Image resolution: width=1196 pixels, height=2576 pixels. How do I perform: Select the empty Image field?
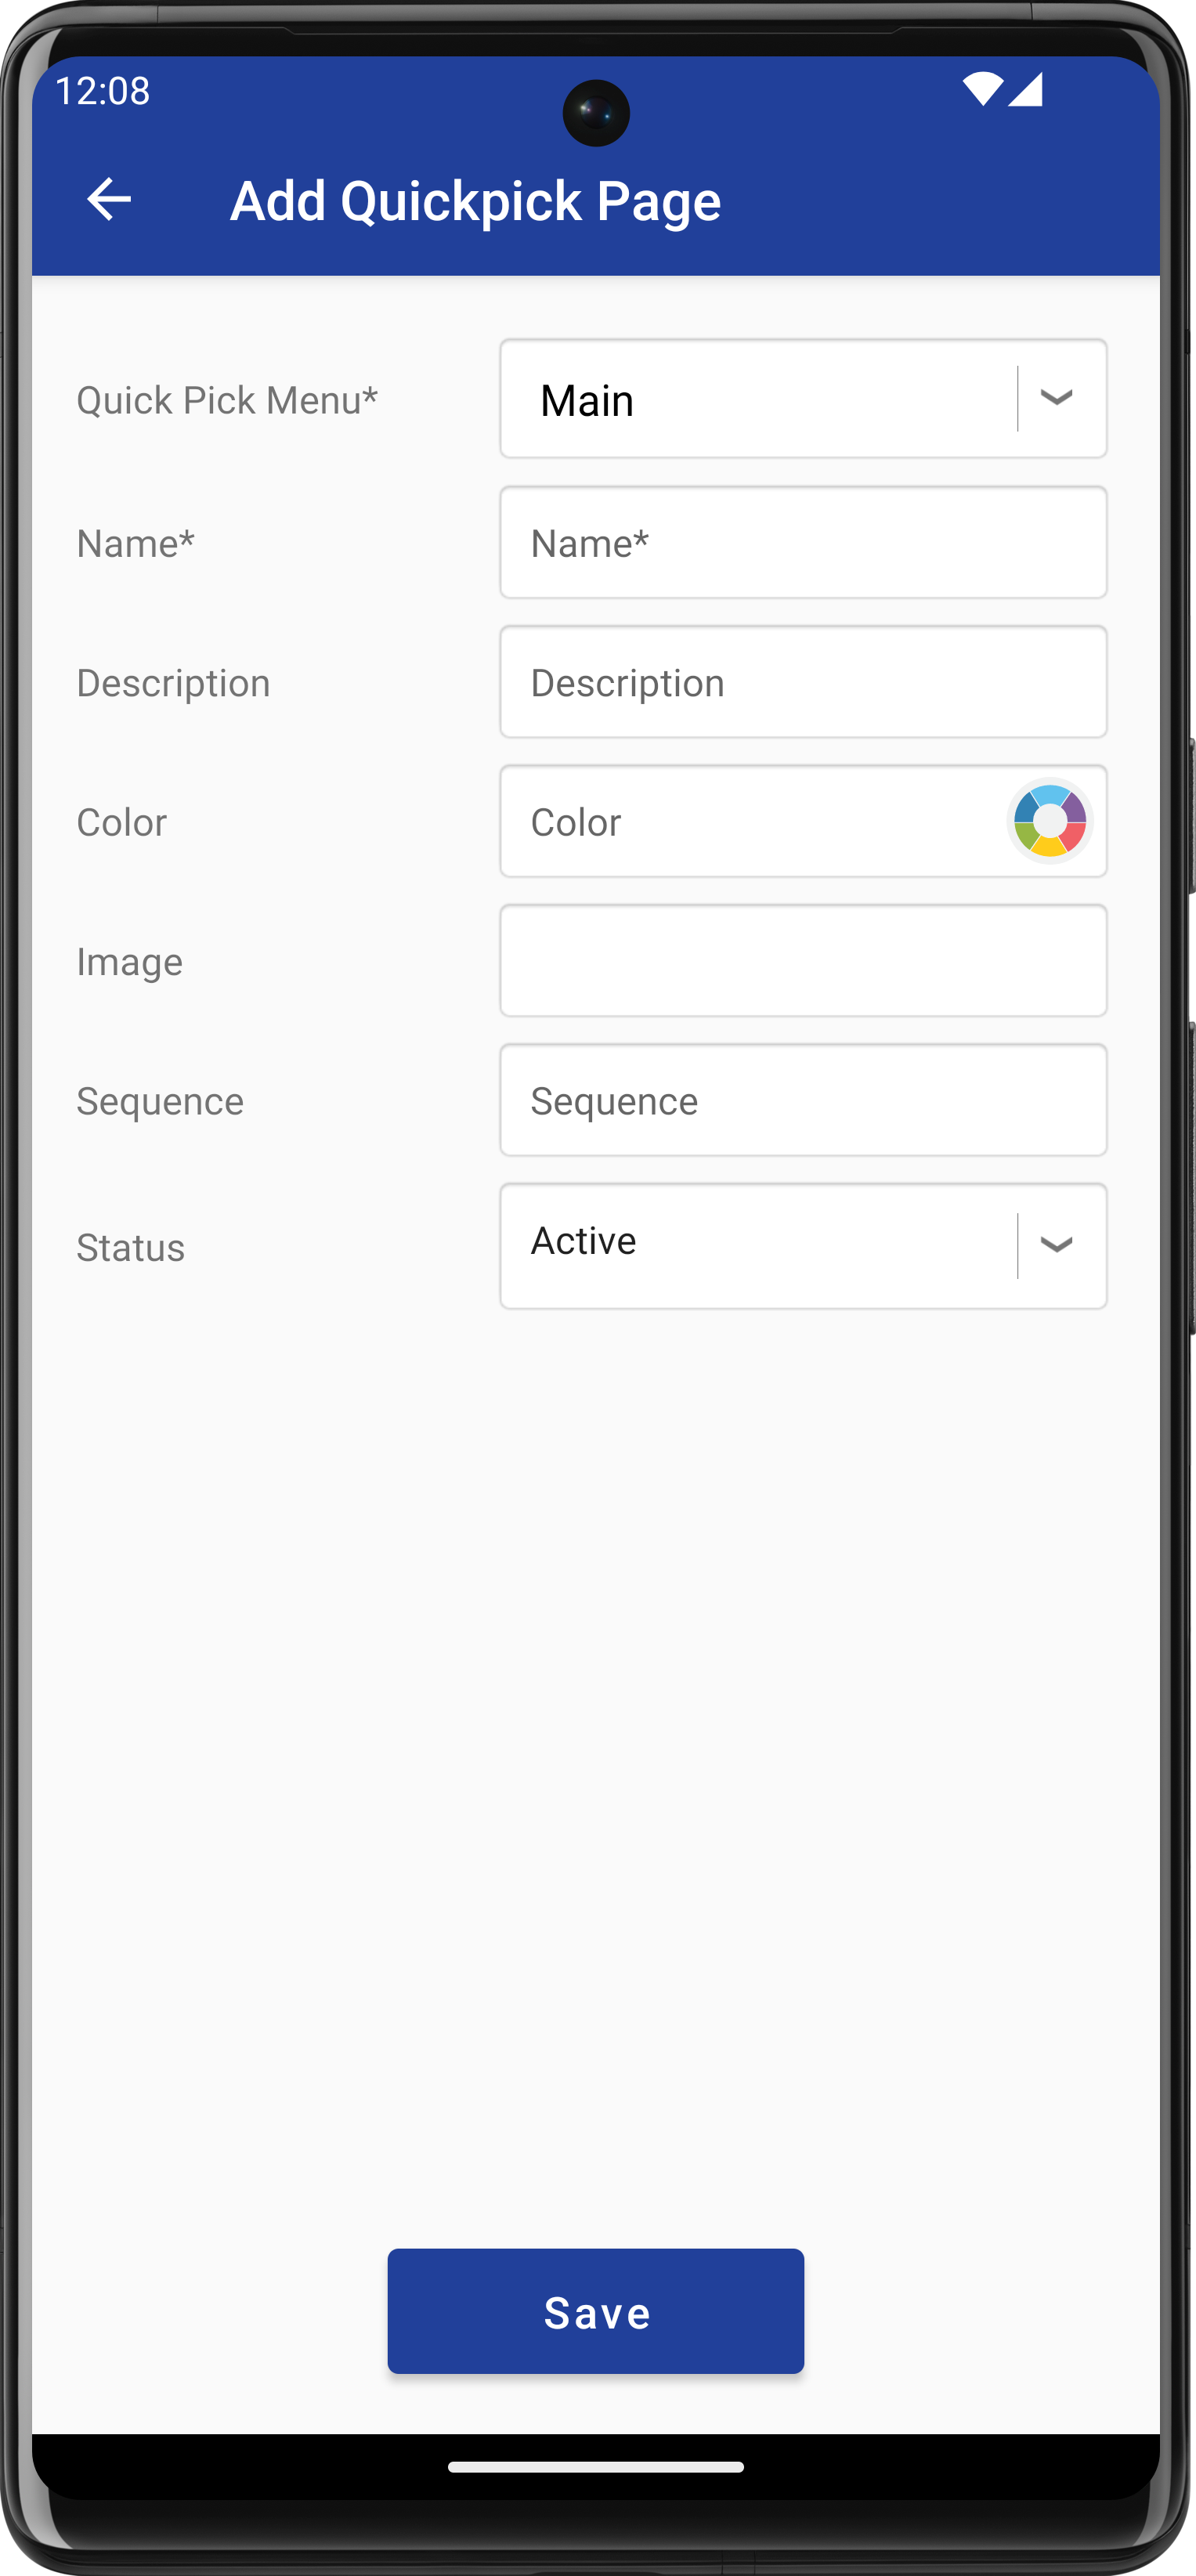point(803,961)
